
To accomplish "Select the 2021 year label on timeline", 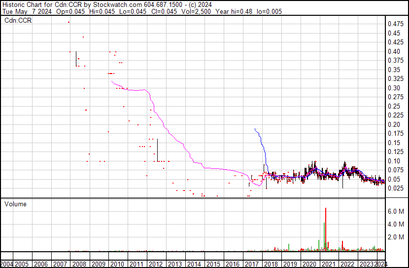I will pyautogui.click(x=328, y=264).
